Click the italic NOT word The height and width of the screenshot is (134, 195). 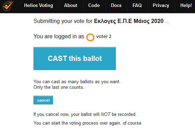(x=105, y=114)
